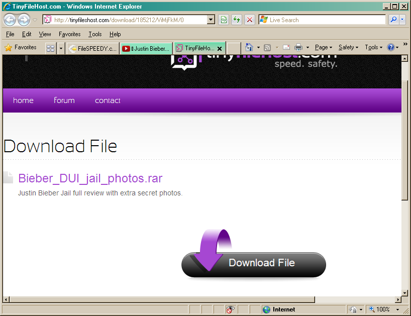Refresh the page with green arrows icon
The image size is (411, 316).
click(237, 20)
